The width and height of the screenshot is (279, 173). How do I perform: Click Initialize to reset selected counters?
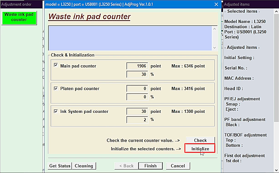[200, 149]
